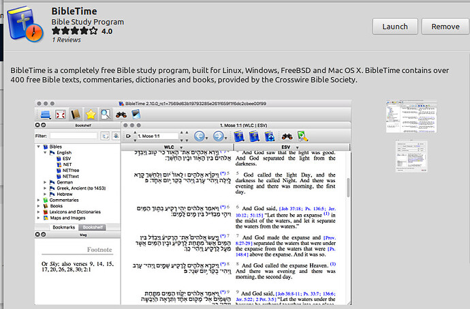The image size is (470, 309).
Task: Click the add Bible module plus icon
Action: click(270, 136)
